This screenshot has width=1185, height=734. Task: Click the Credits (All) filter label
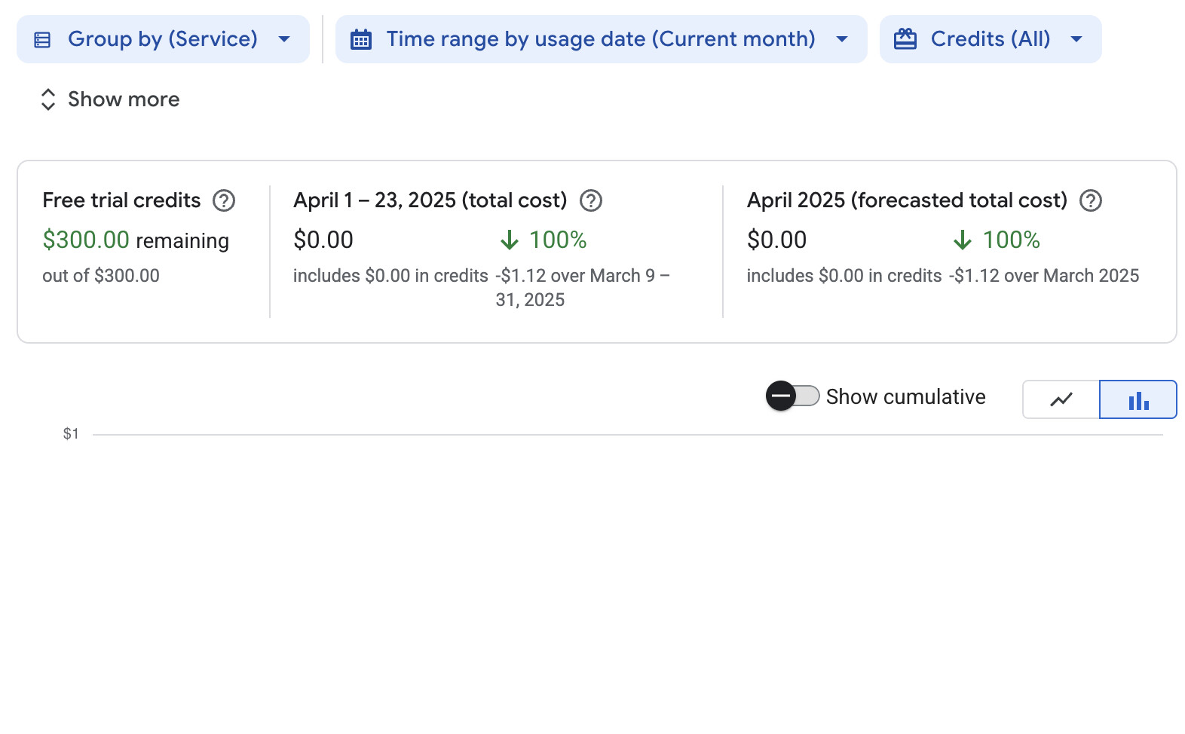[x=990, y=39]
